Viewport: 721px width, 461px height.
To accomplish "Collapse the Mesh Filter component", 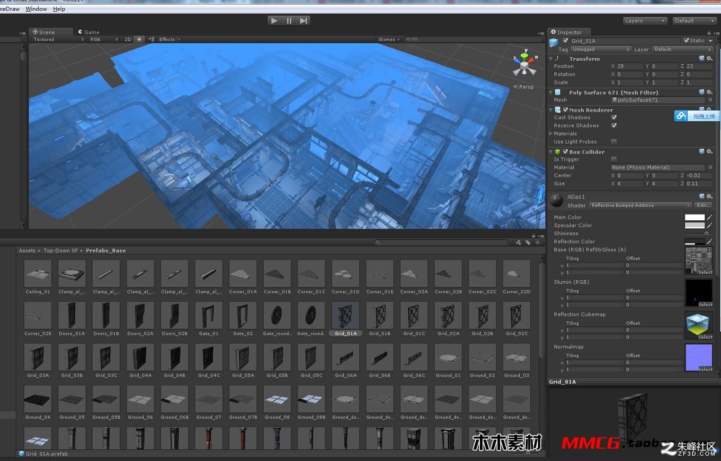I will tap(551, 93).
